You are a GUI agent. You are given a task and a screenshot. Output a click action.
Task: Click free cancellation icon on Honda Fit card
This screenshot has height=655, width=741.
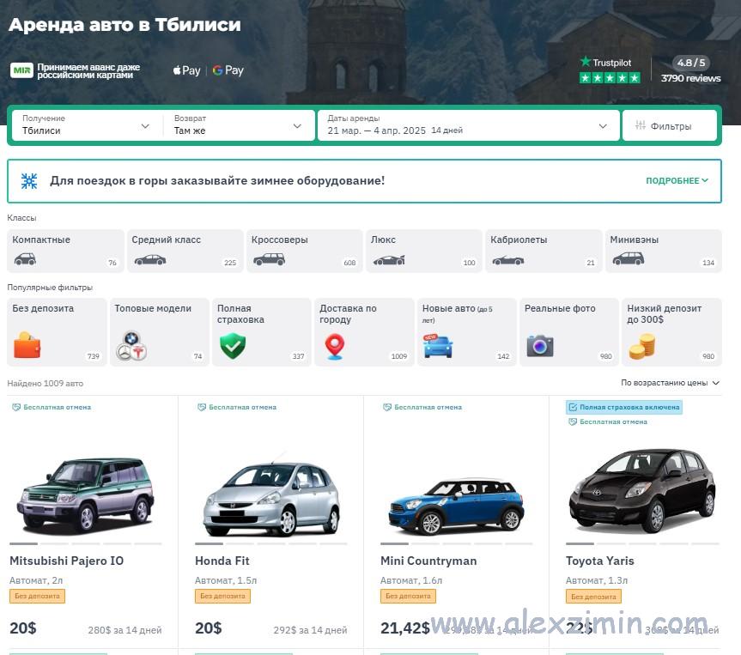202,408
